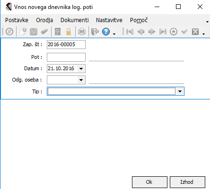Go to previous record arrow
The height and width of the screenshot is (189, 210).
click(141, 32)
